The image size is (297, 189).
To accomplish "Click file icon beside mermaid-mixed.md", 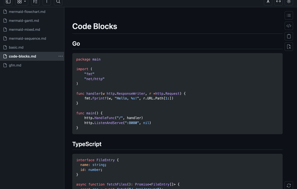I will click(x=5, y=30).
